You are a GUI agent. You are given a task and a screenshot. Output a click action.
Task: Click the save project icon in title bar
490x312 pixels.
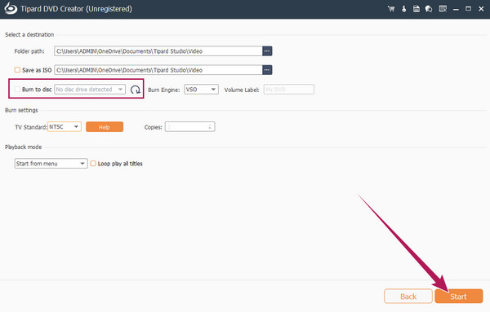pos(416,9)
